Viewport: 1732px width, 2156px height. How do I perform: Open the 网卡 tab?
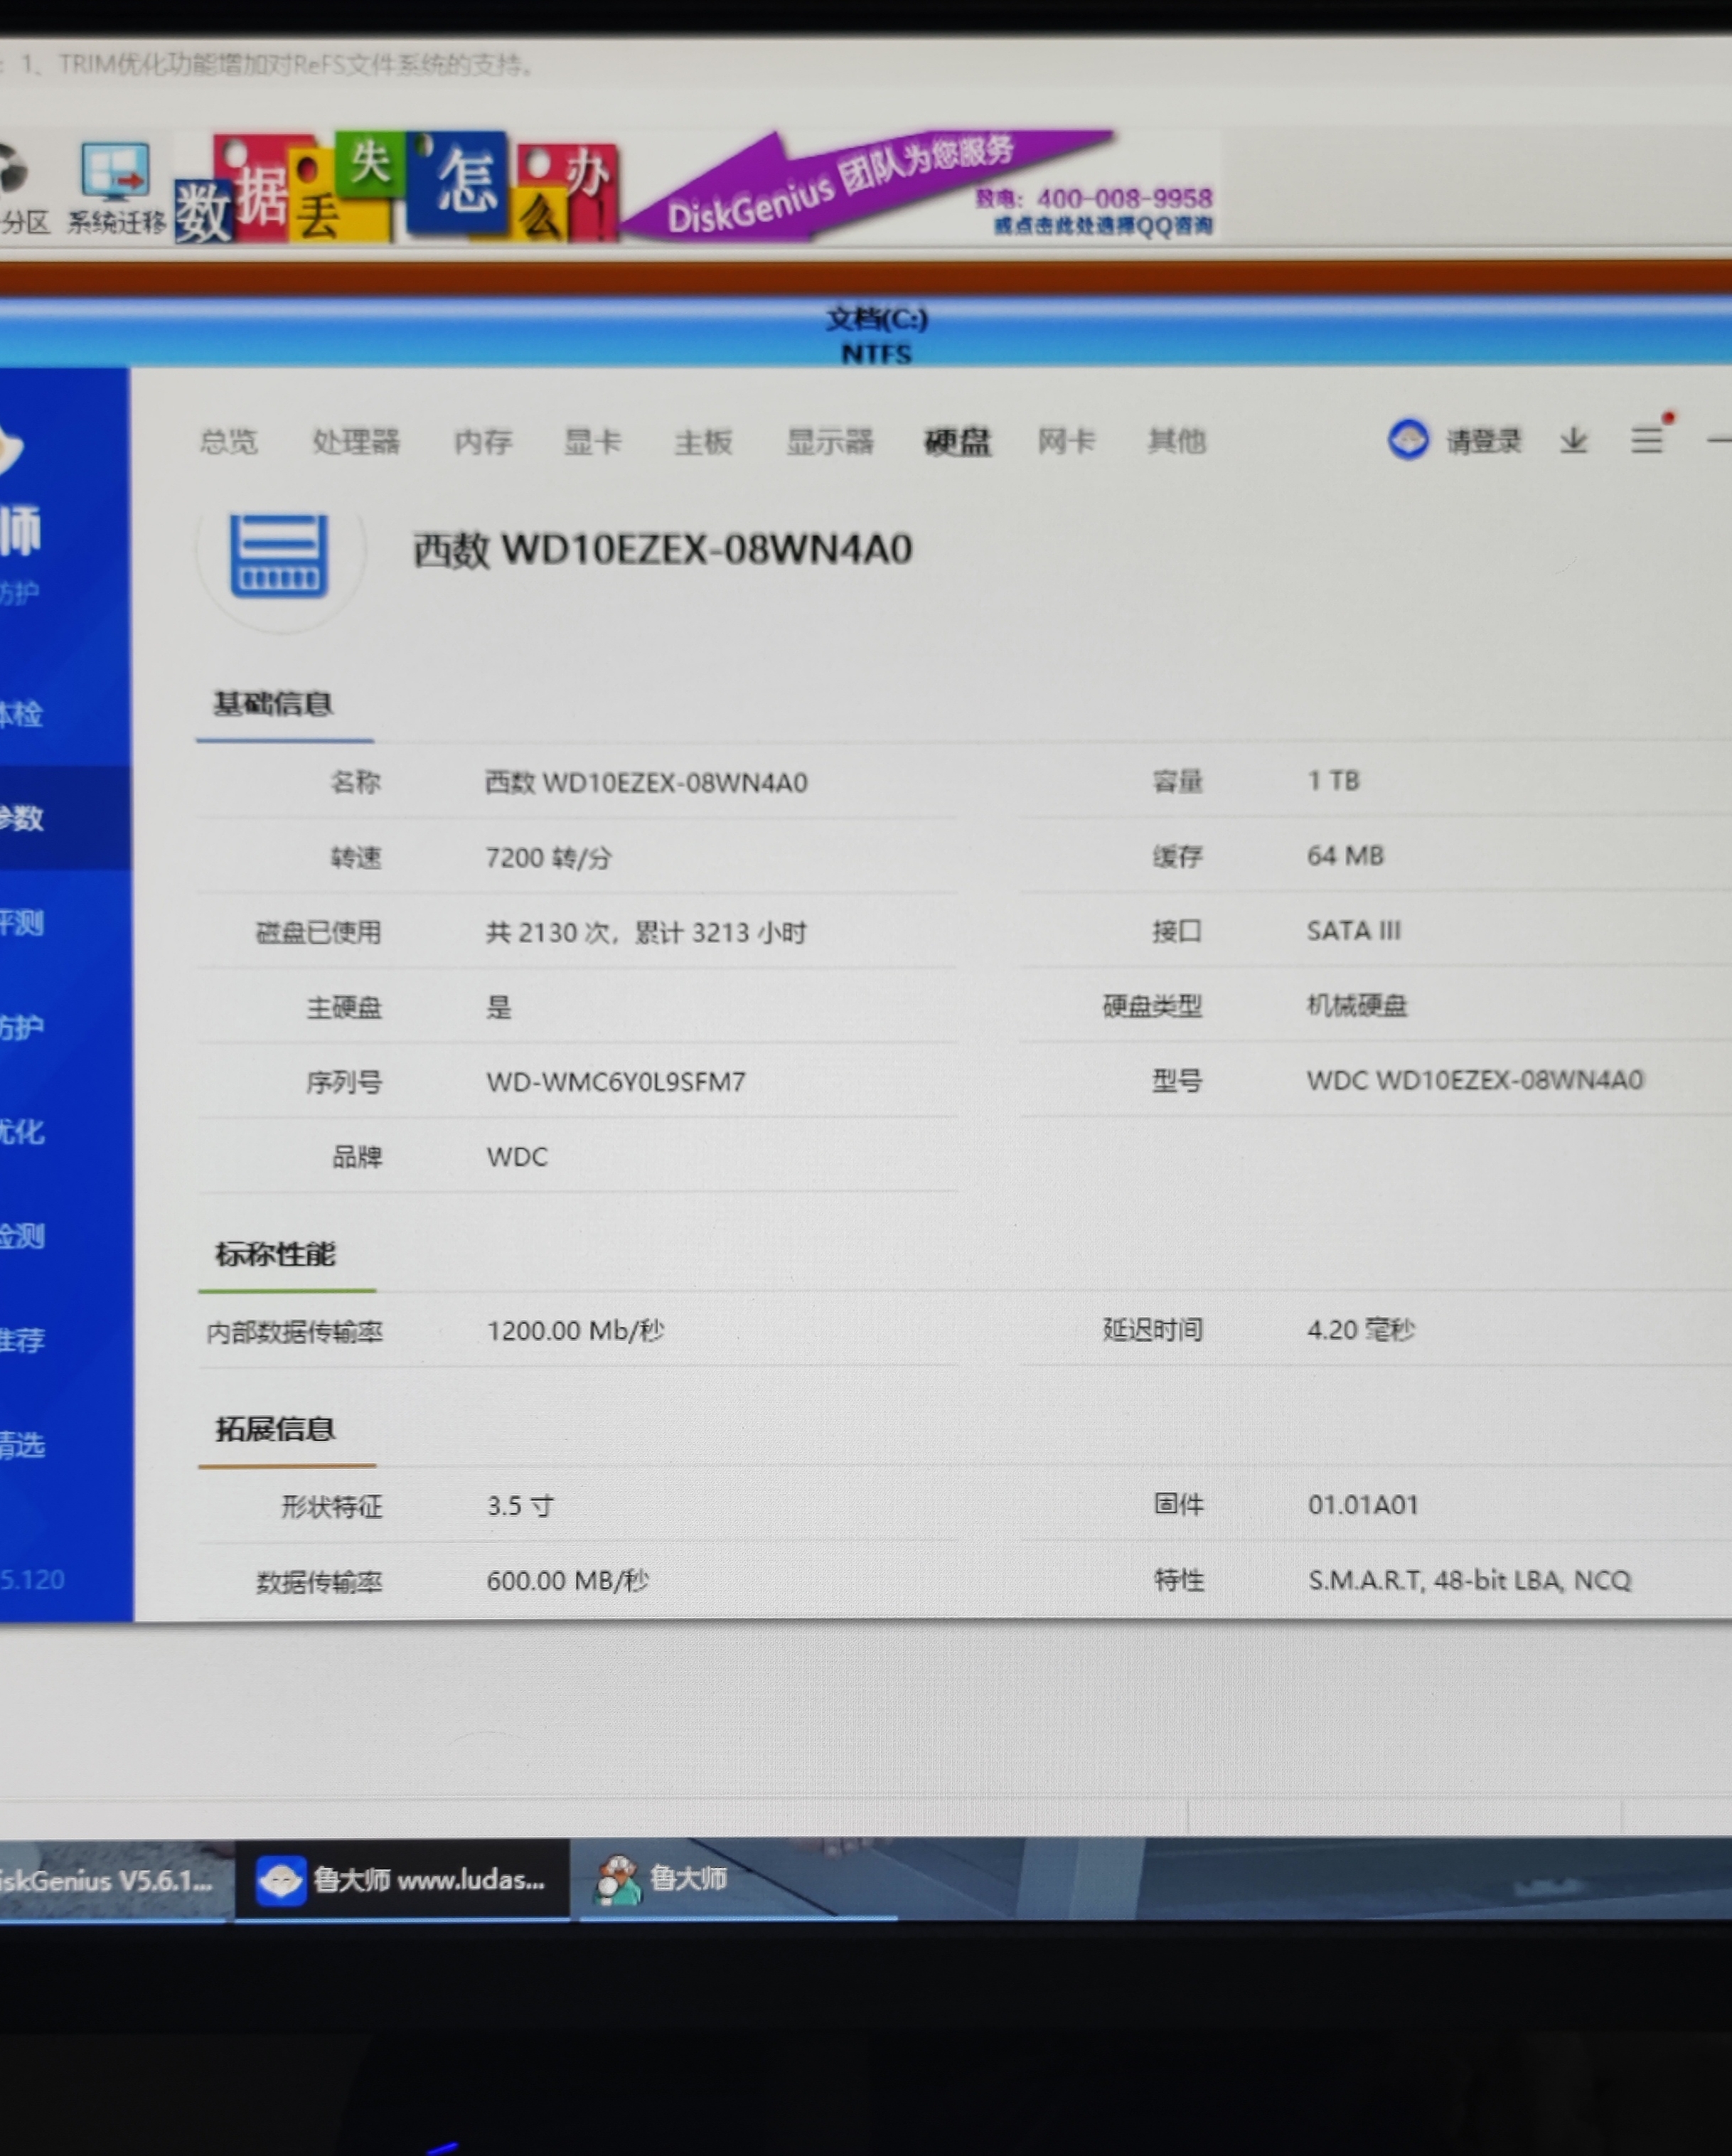[x=1066, y=440]
